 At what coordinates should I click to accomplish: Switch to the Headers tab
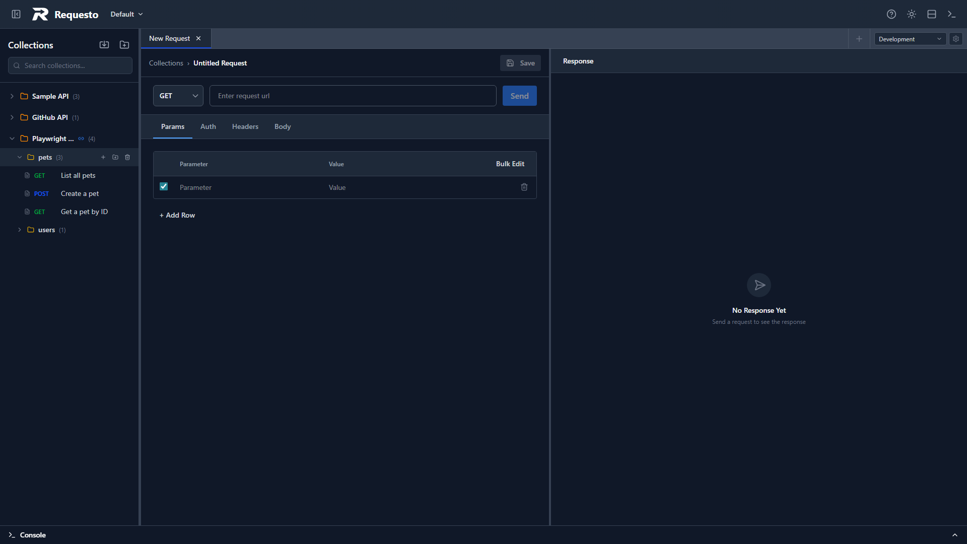tap(245, 126)
